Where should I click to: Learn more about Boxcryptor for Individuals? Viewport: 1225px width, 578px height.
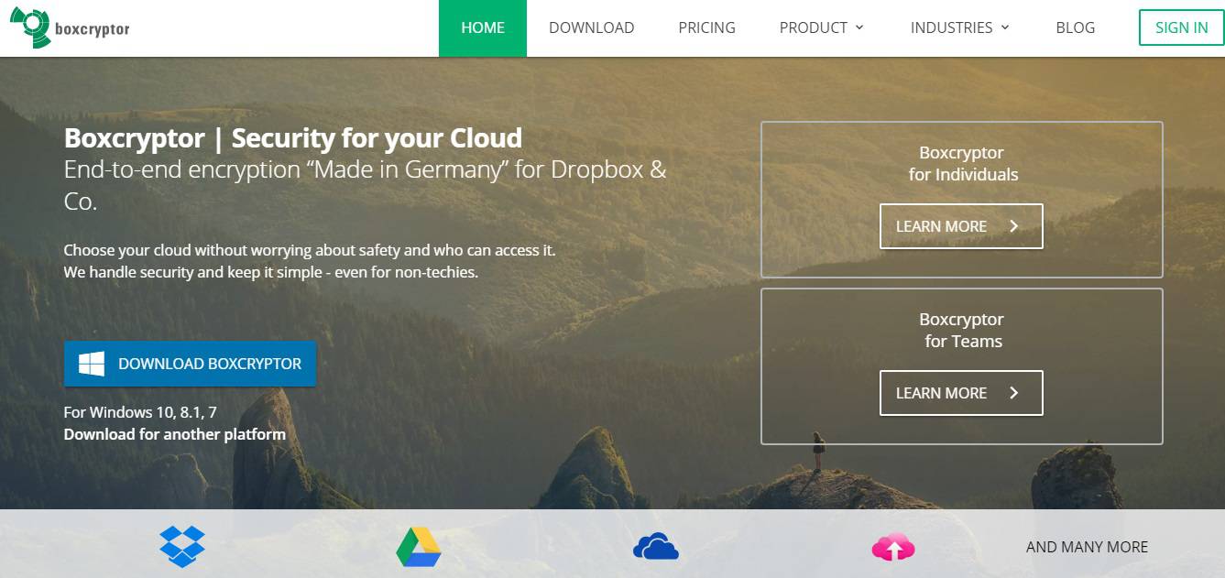pos(961,226)
